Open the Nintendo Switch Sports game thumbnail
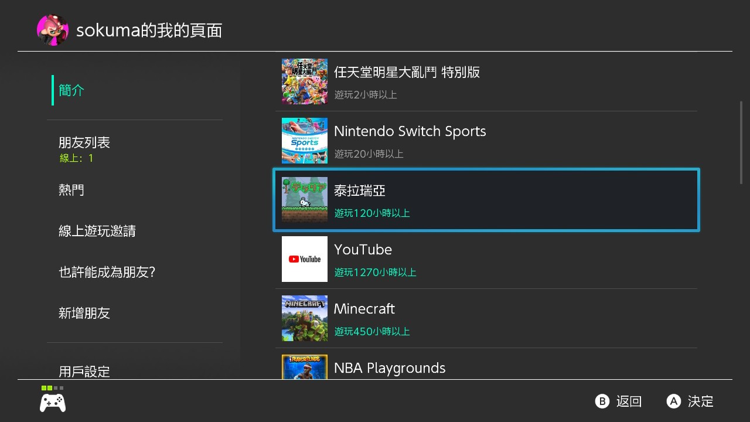Screen dimensions: 750x422 [305, 141]
